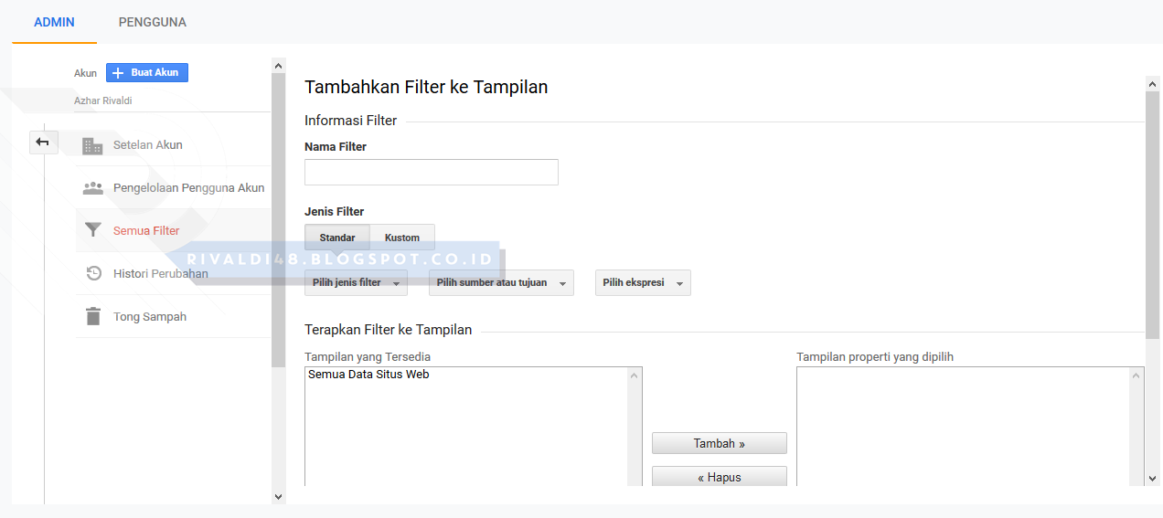
Task: Click the plus icon on Buat Akun
Action: pyautogui.click(x=117, y=73)
